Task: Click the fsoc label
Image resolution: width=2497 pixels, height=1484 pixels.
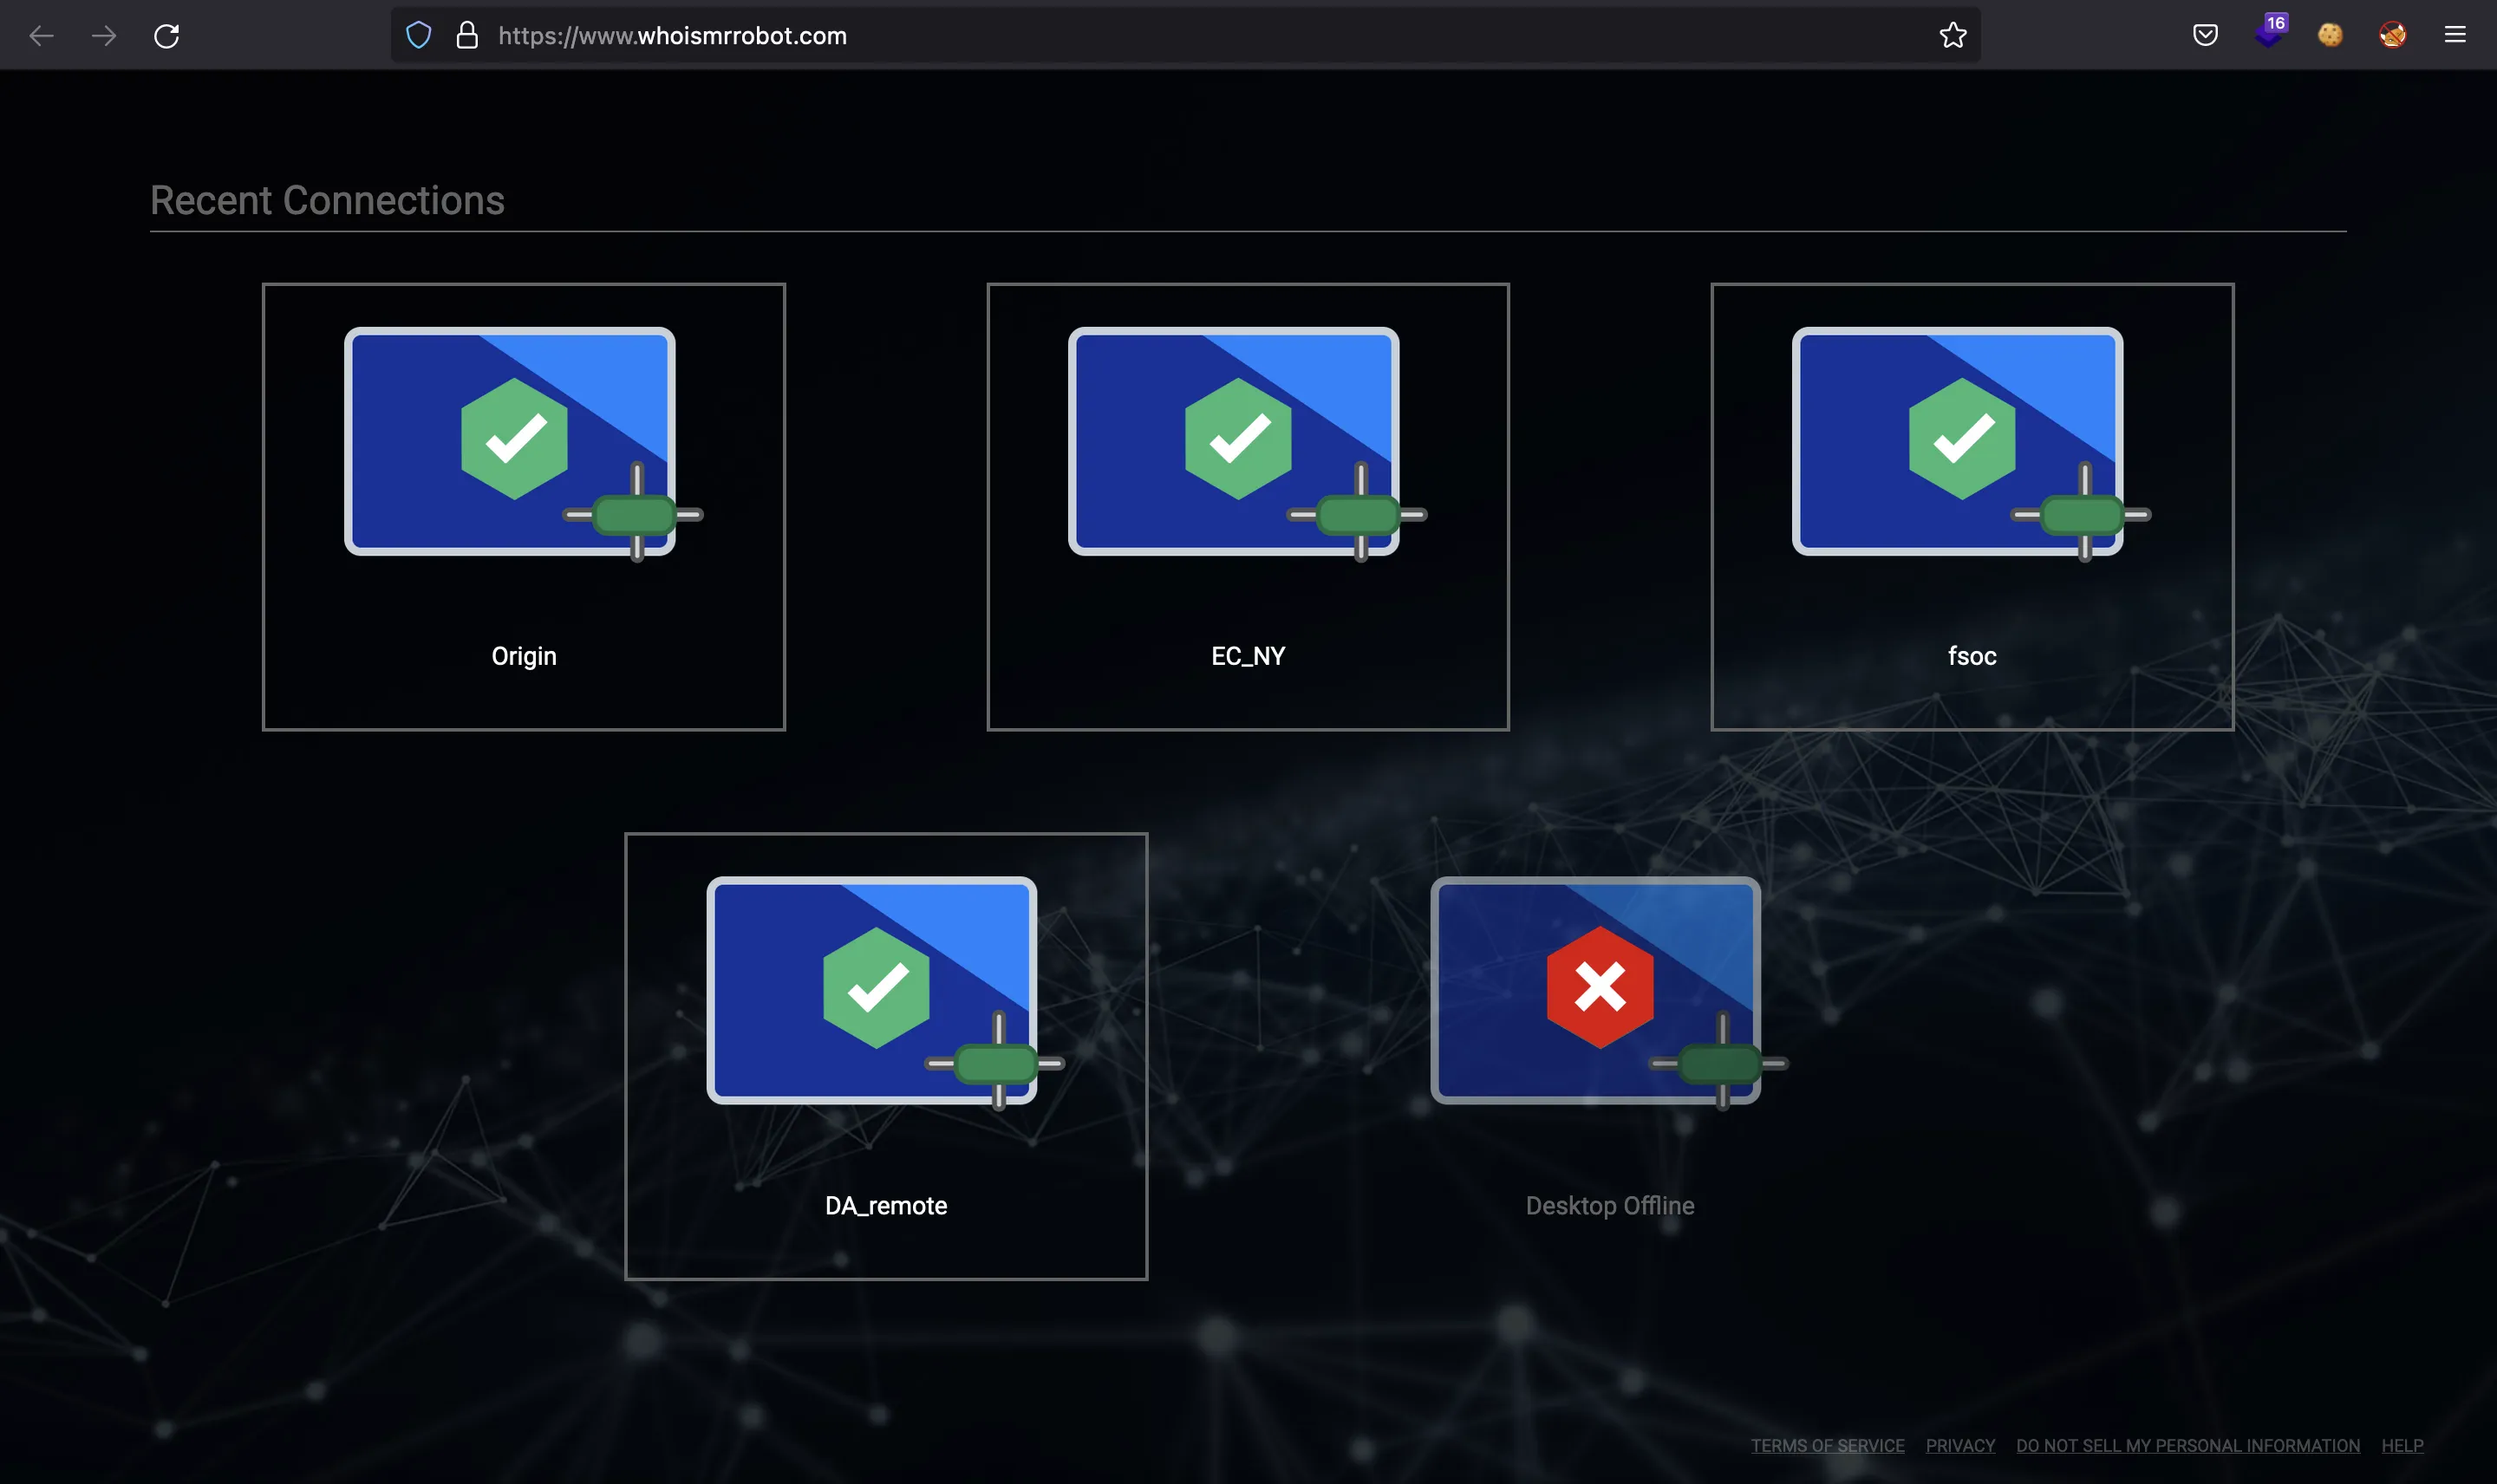Action: pyautogui.click(x=1972, y=656)
